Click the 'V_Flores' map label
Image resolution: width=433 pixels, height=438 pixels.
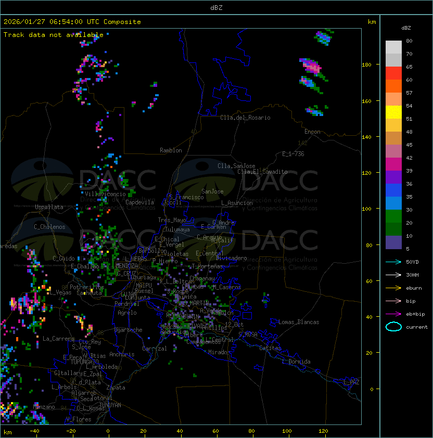(79, 419)
